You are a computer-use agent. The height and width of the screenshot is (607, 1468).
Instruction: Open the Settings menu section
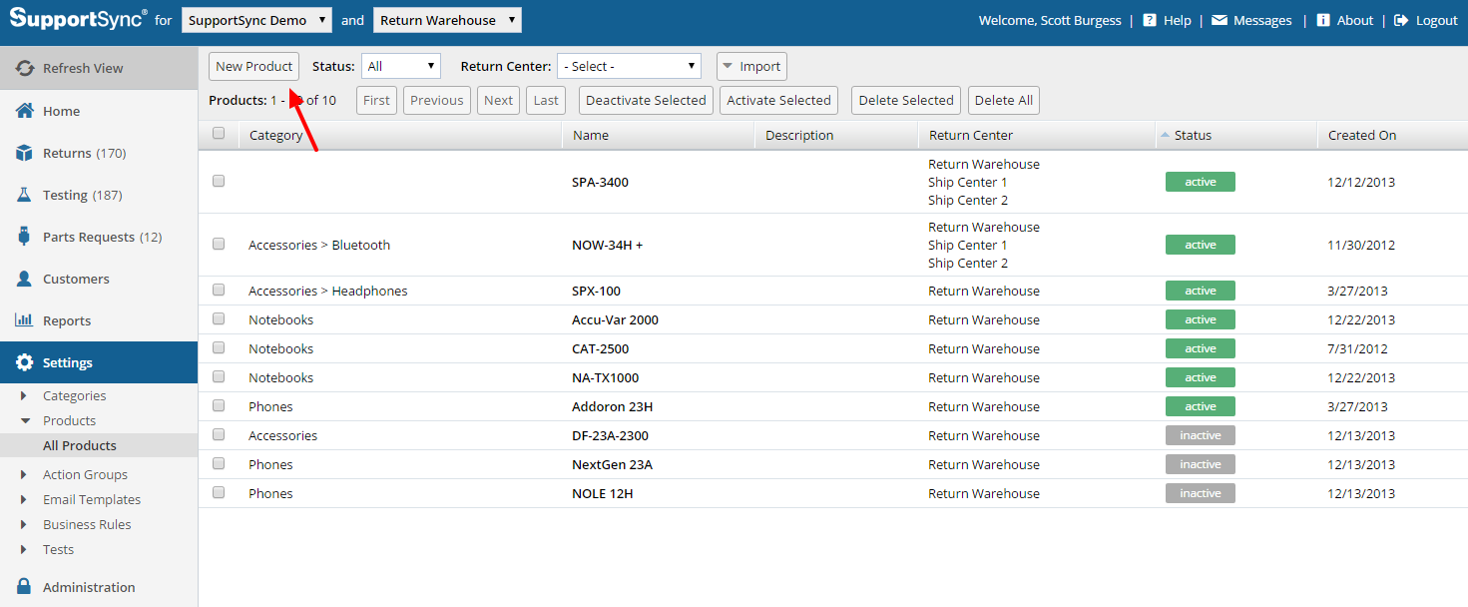(68, 362)
